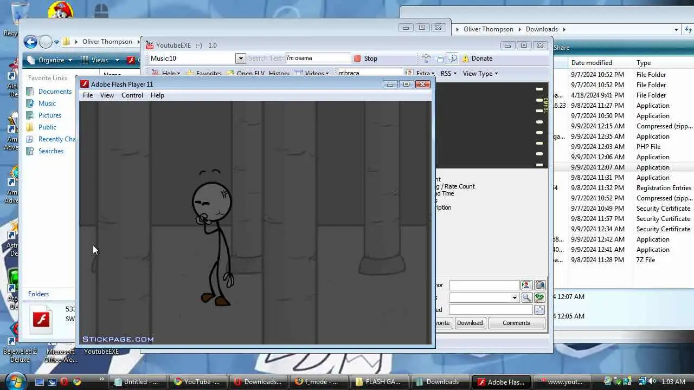The width and height of the screenshot is (694, 390).
Task: Click the Author text field in YoutubeEXE
Action: (484, 285)
